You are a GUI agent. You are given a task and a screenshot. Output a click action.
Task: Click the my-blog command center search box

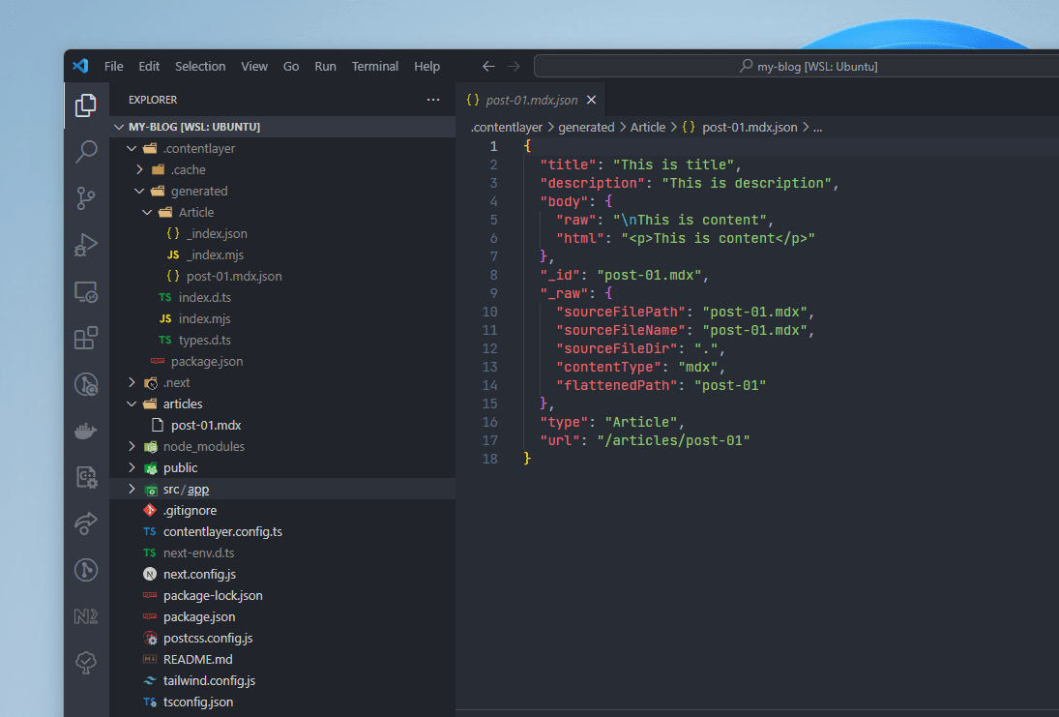pos(797,66)
